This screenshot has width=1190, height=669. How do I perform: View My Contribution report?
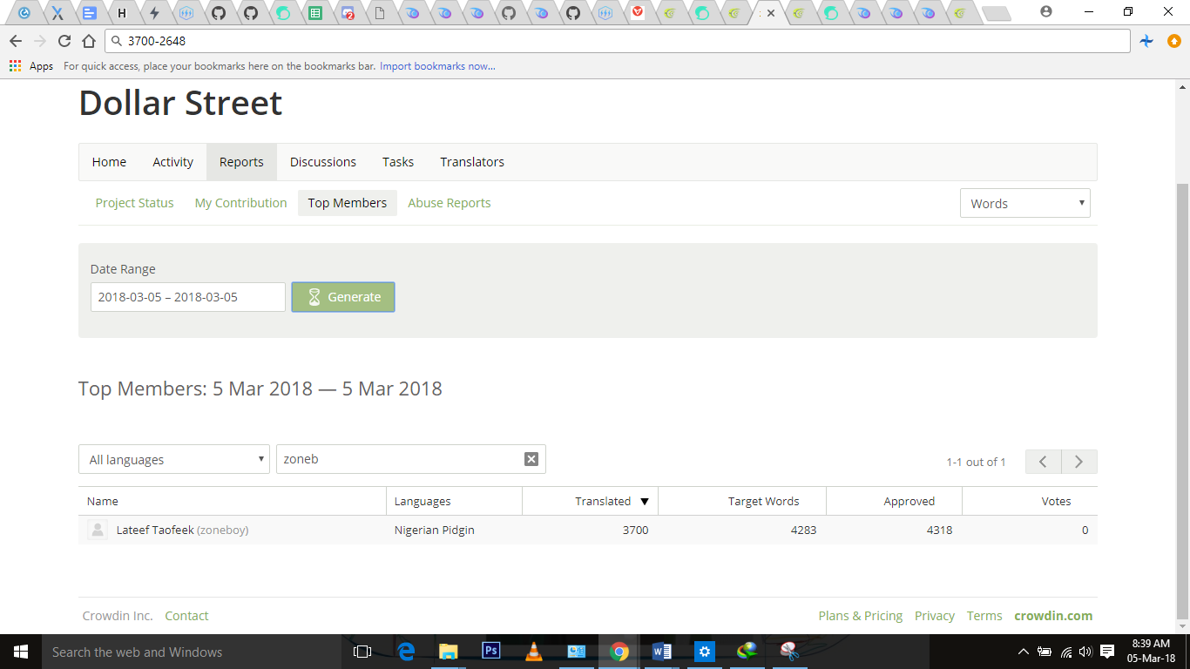tap(240, 203)
